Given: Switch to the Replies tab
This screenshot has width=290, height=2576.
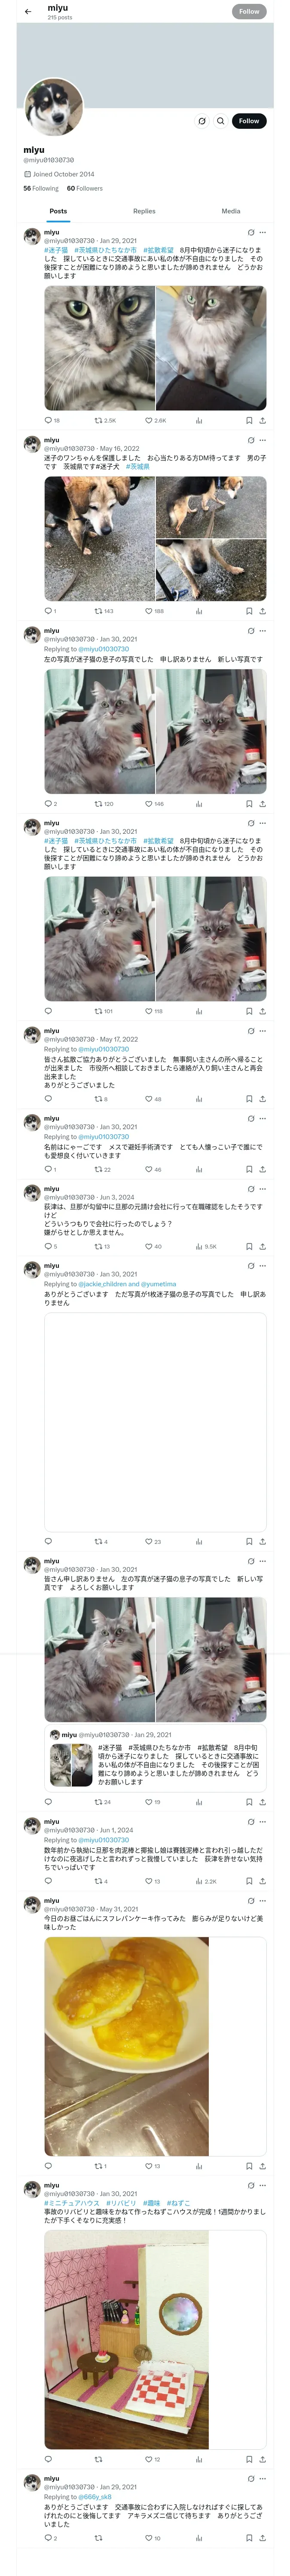Looking at the screenshot, I should [x=144, y=211].
